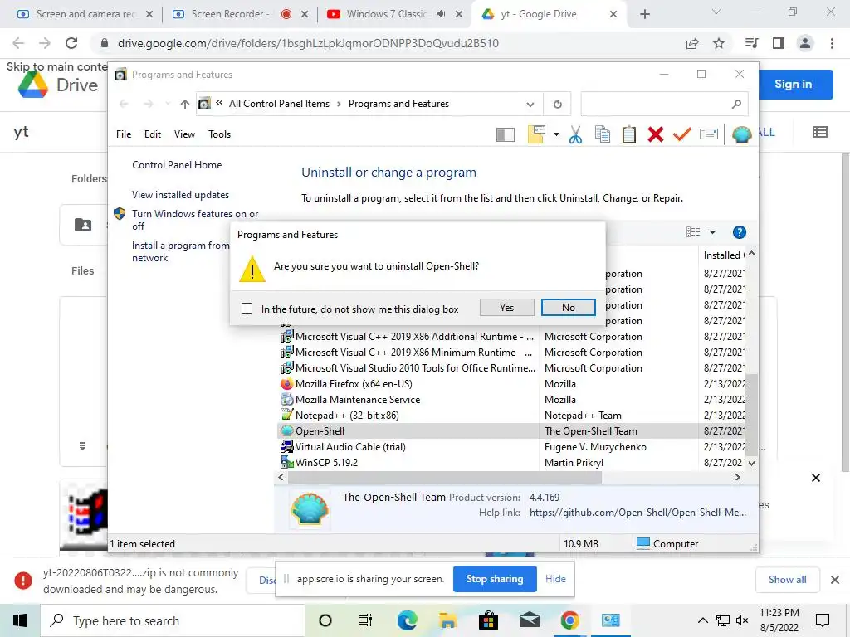This screenshot has width=850, height=637.
Task: Show hidden system tray icons chevron
Action: [702, 620]
